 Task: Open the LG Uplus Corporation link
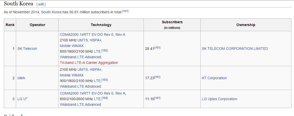click(219, 99)
